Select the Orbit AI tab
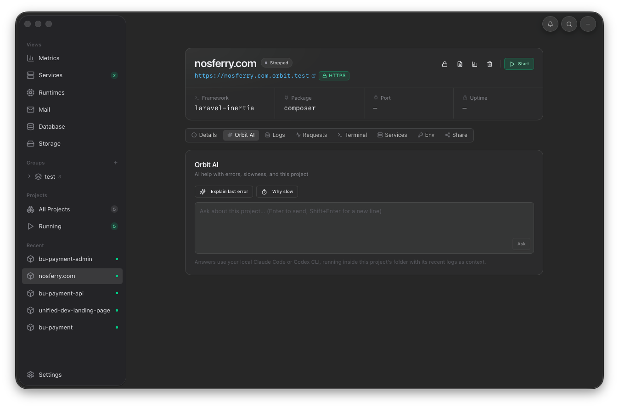This screenshot has height=408, width=619. click(x=241, y=135)
